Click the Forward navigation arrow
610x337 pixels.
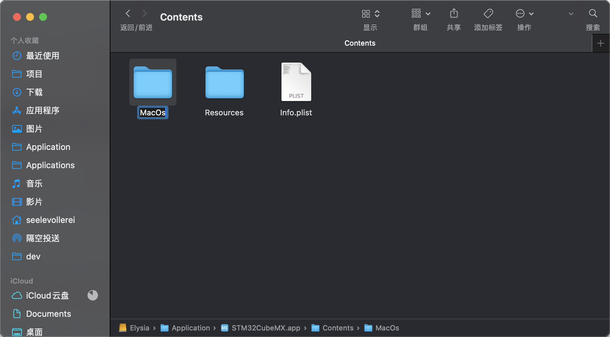click(144, 14)
